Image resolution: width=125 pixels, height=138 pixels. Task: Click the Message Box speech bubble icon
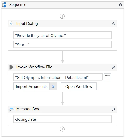pos(12,109)
